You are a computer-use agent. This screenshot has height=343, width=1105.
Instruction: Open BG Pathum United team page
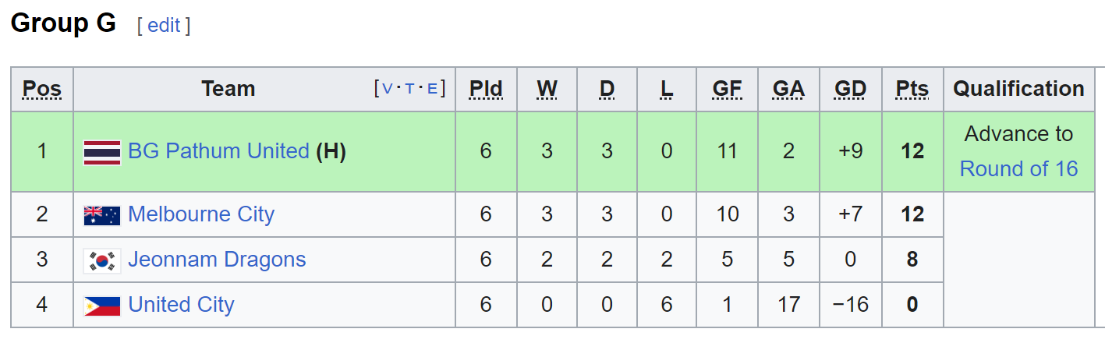point(218,150)
